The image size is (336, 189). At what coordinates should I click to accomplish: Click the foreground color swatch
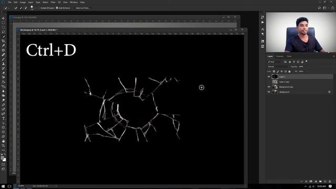2,158
